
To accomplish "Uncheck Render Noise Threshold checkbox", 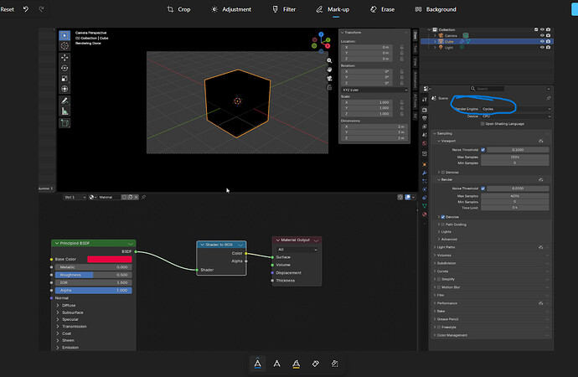I will click(483, 188).
